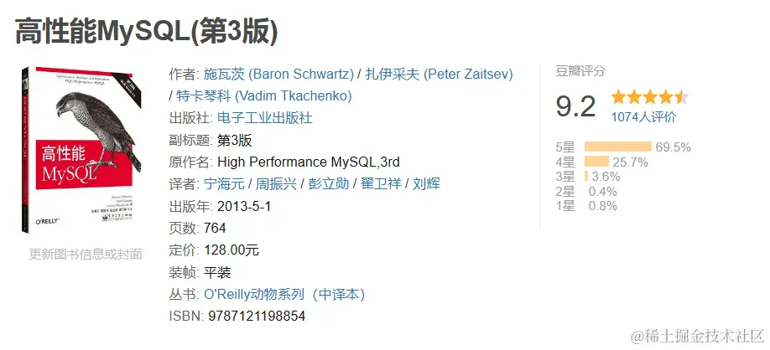The height and width of the screenshot is (350, 770).
Task: Open translator link 宁海元
Action: coord(224,184)
